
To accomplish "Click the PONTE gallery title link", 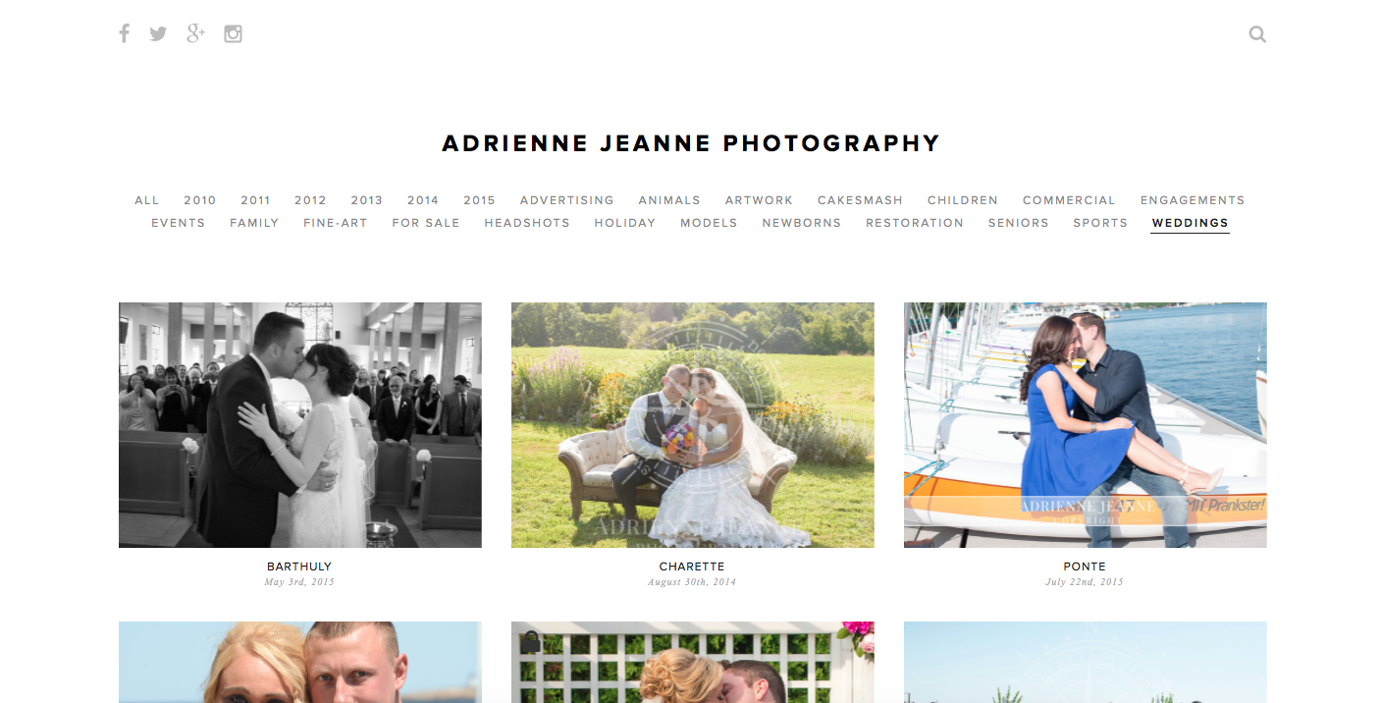I will coord(1085,567).
